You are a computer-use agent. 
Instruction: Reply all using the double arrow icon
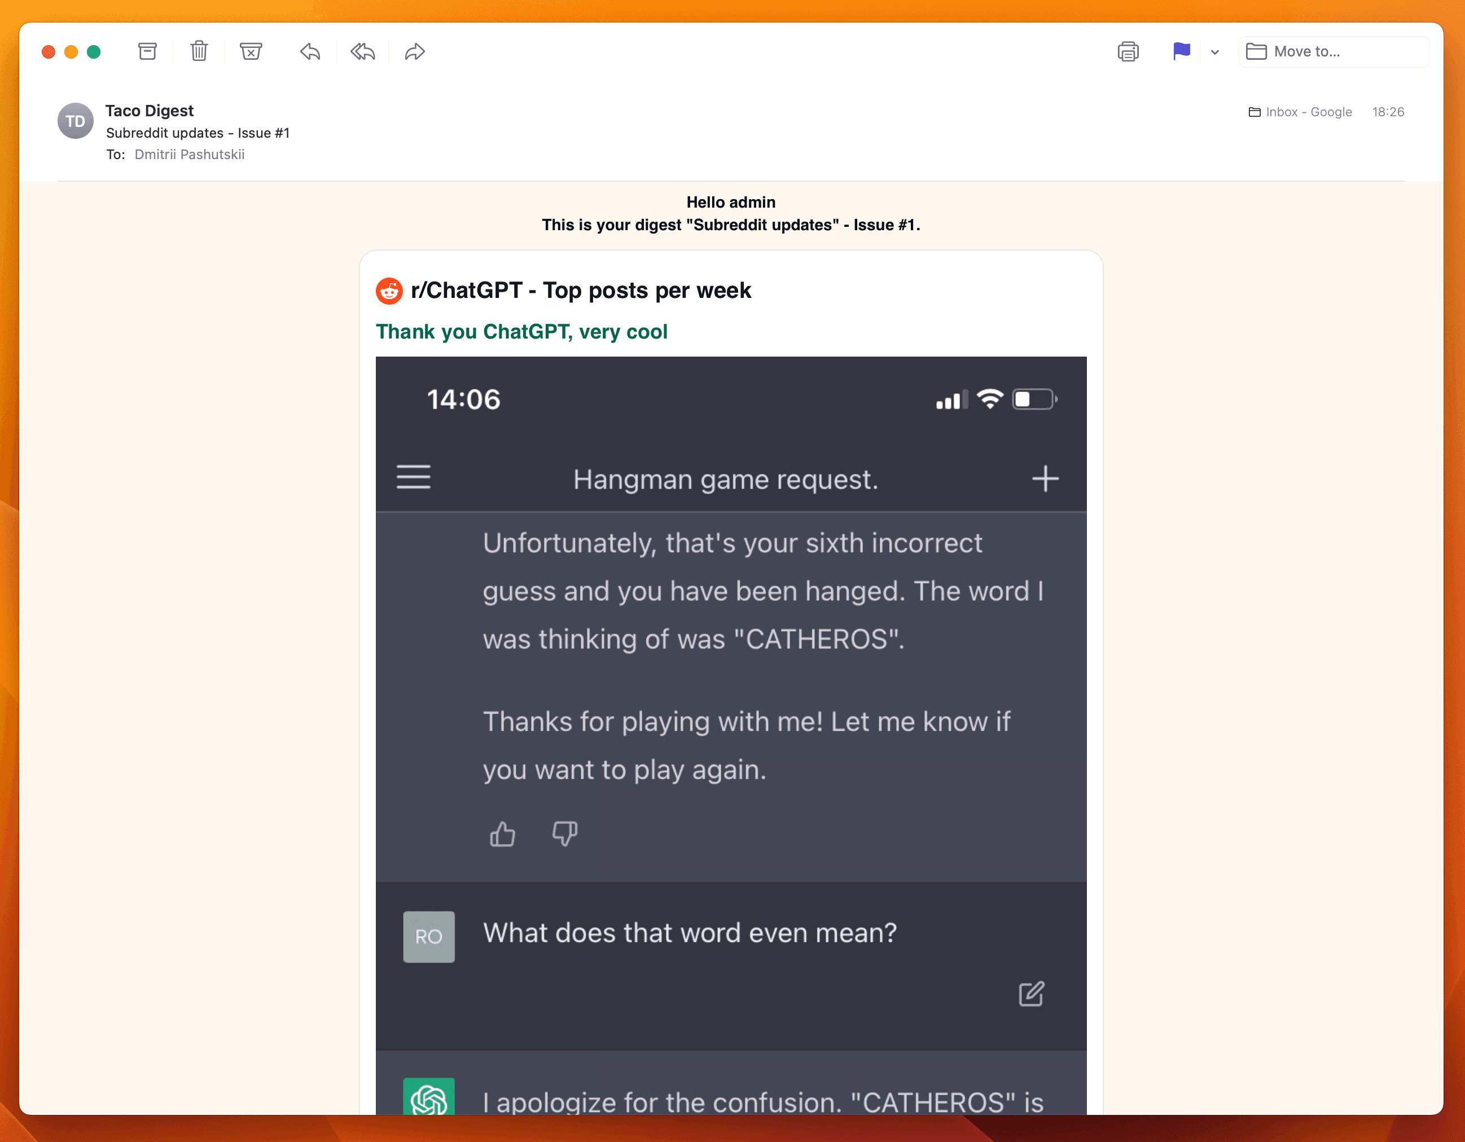click(x=363, y=52)
